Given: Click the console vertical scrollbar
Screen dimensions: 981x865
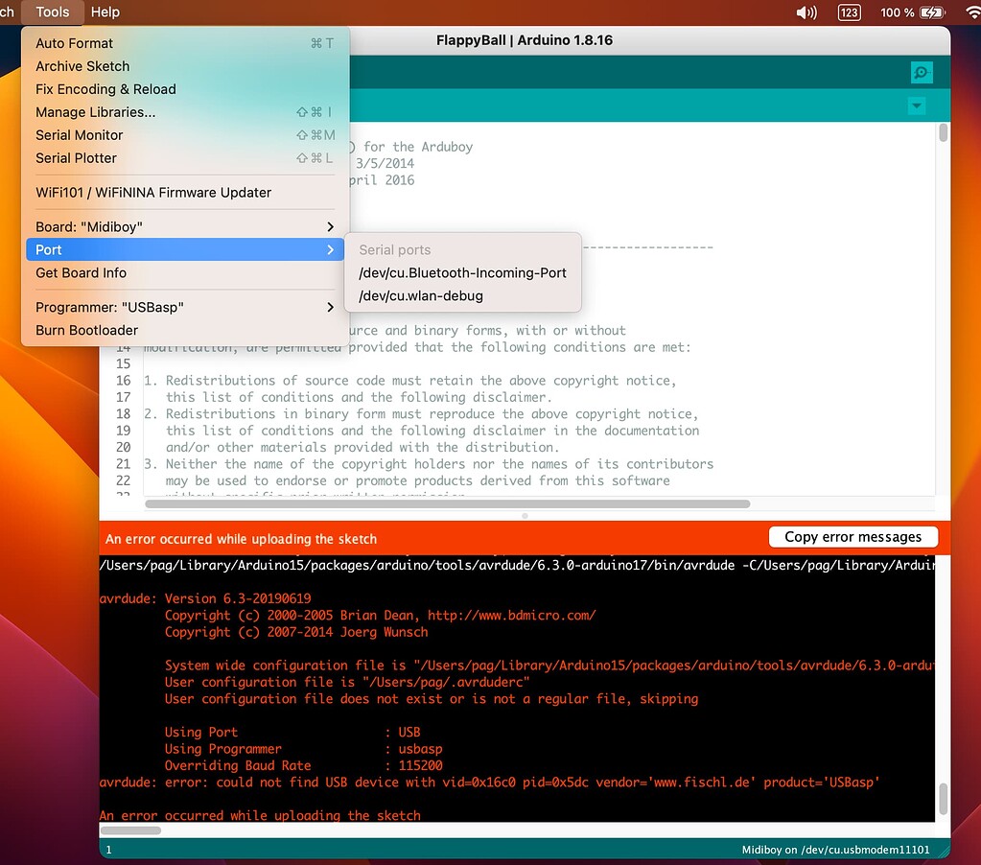Looking at the screenshot, I should pyautogui.click(x=943, y=799).
